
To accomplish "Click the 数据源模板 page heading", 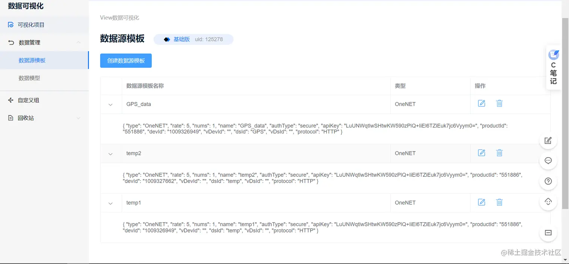I will pos(122,38).
